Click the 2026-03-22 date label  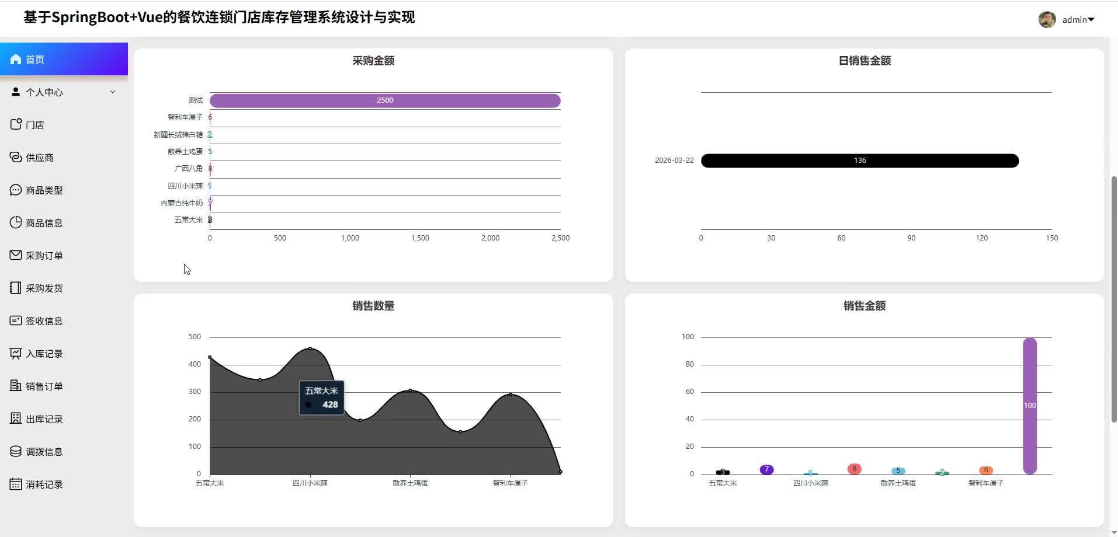tap(674, 160)
